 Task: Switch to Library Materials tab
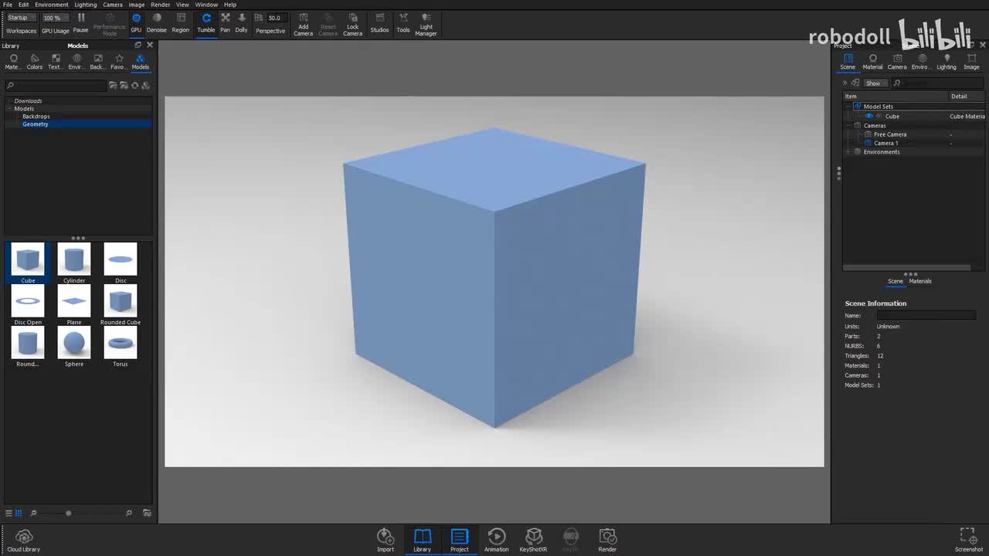[13, 62]
